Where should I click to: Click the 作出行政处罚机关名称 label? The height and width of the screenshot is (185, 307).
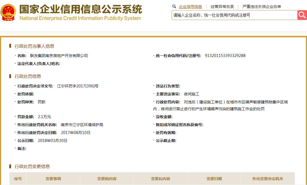pos(37,125)
